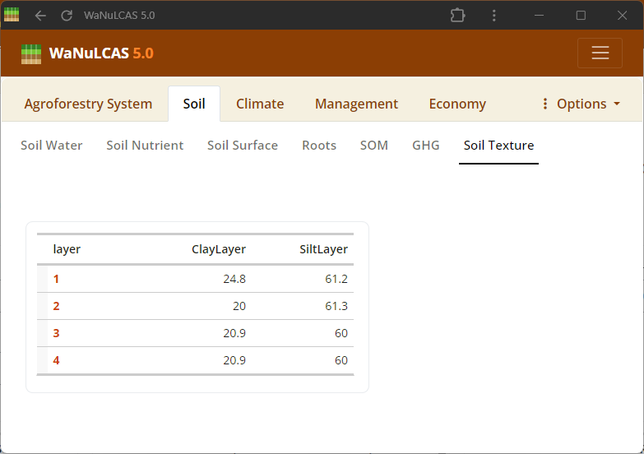644x454 pixels.
Task: Select layer 1 row label
Action: point(56,279)
